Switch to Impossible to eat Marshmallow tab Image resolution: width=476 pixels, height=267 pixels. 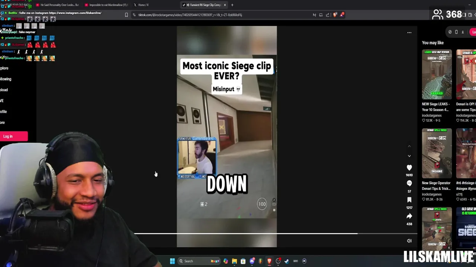click(107, 5)
